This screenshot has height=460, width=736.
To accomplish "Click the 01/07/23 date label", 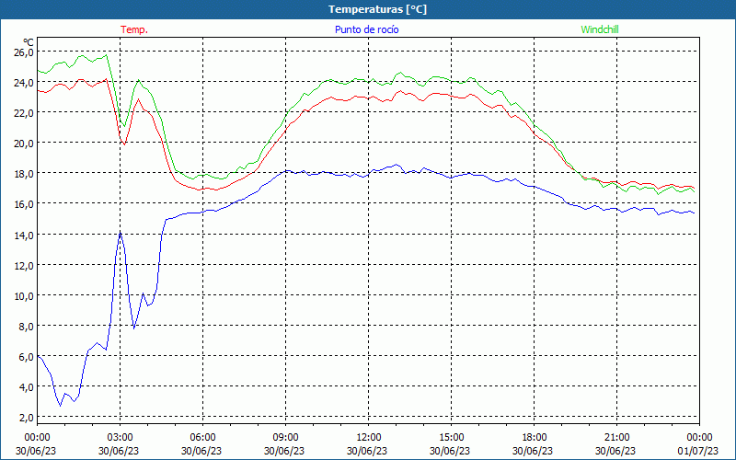I will tap(698, 451).
